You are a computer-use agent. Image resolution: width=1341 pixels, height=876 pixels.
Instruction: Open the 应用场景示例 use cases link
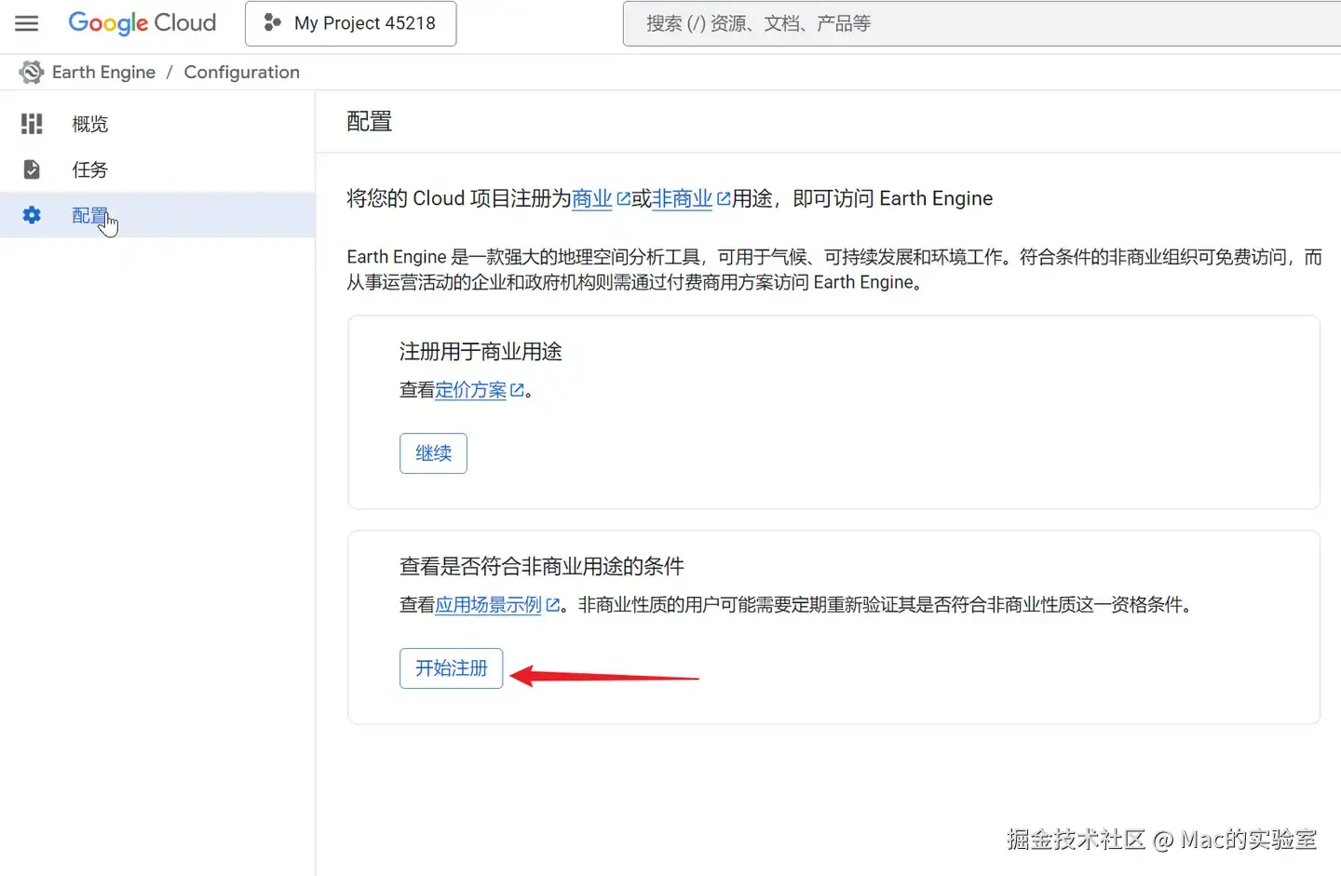tap(488, 605)
